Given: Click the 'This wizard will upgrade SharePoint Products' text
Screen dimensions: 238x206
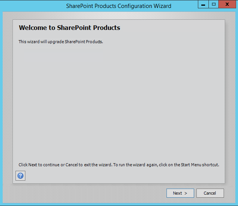Looking at the screenshot, I should [x=61, y=42].
